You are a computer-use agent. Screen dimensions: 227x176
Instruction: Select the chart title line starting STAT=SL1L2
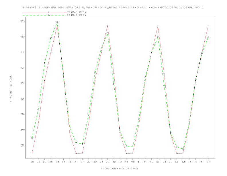click(x=113, y=7)
